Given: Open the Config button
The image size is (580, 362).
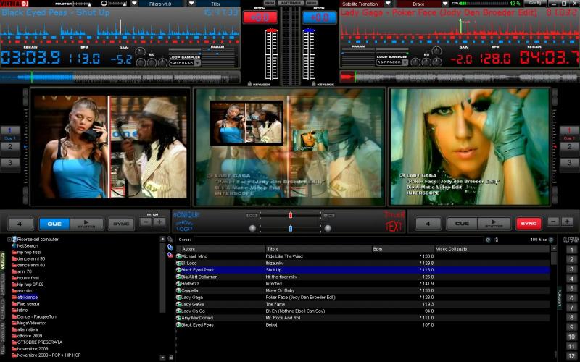Looking at the screenshot, I should [535, 3].
